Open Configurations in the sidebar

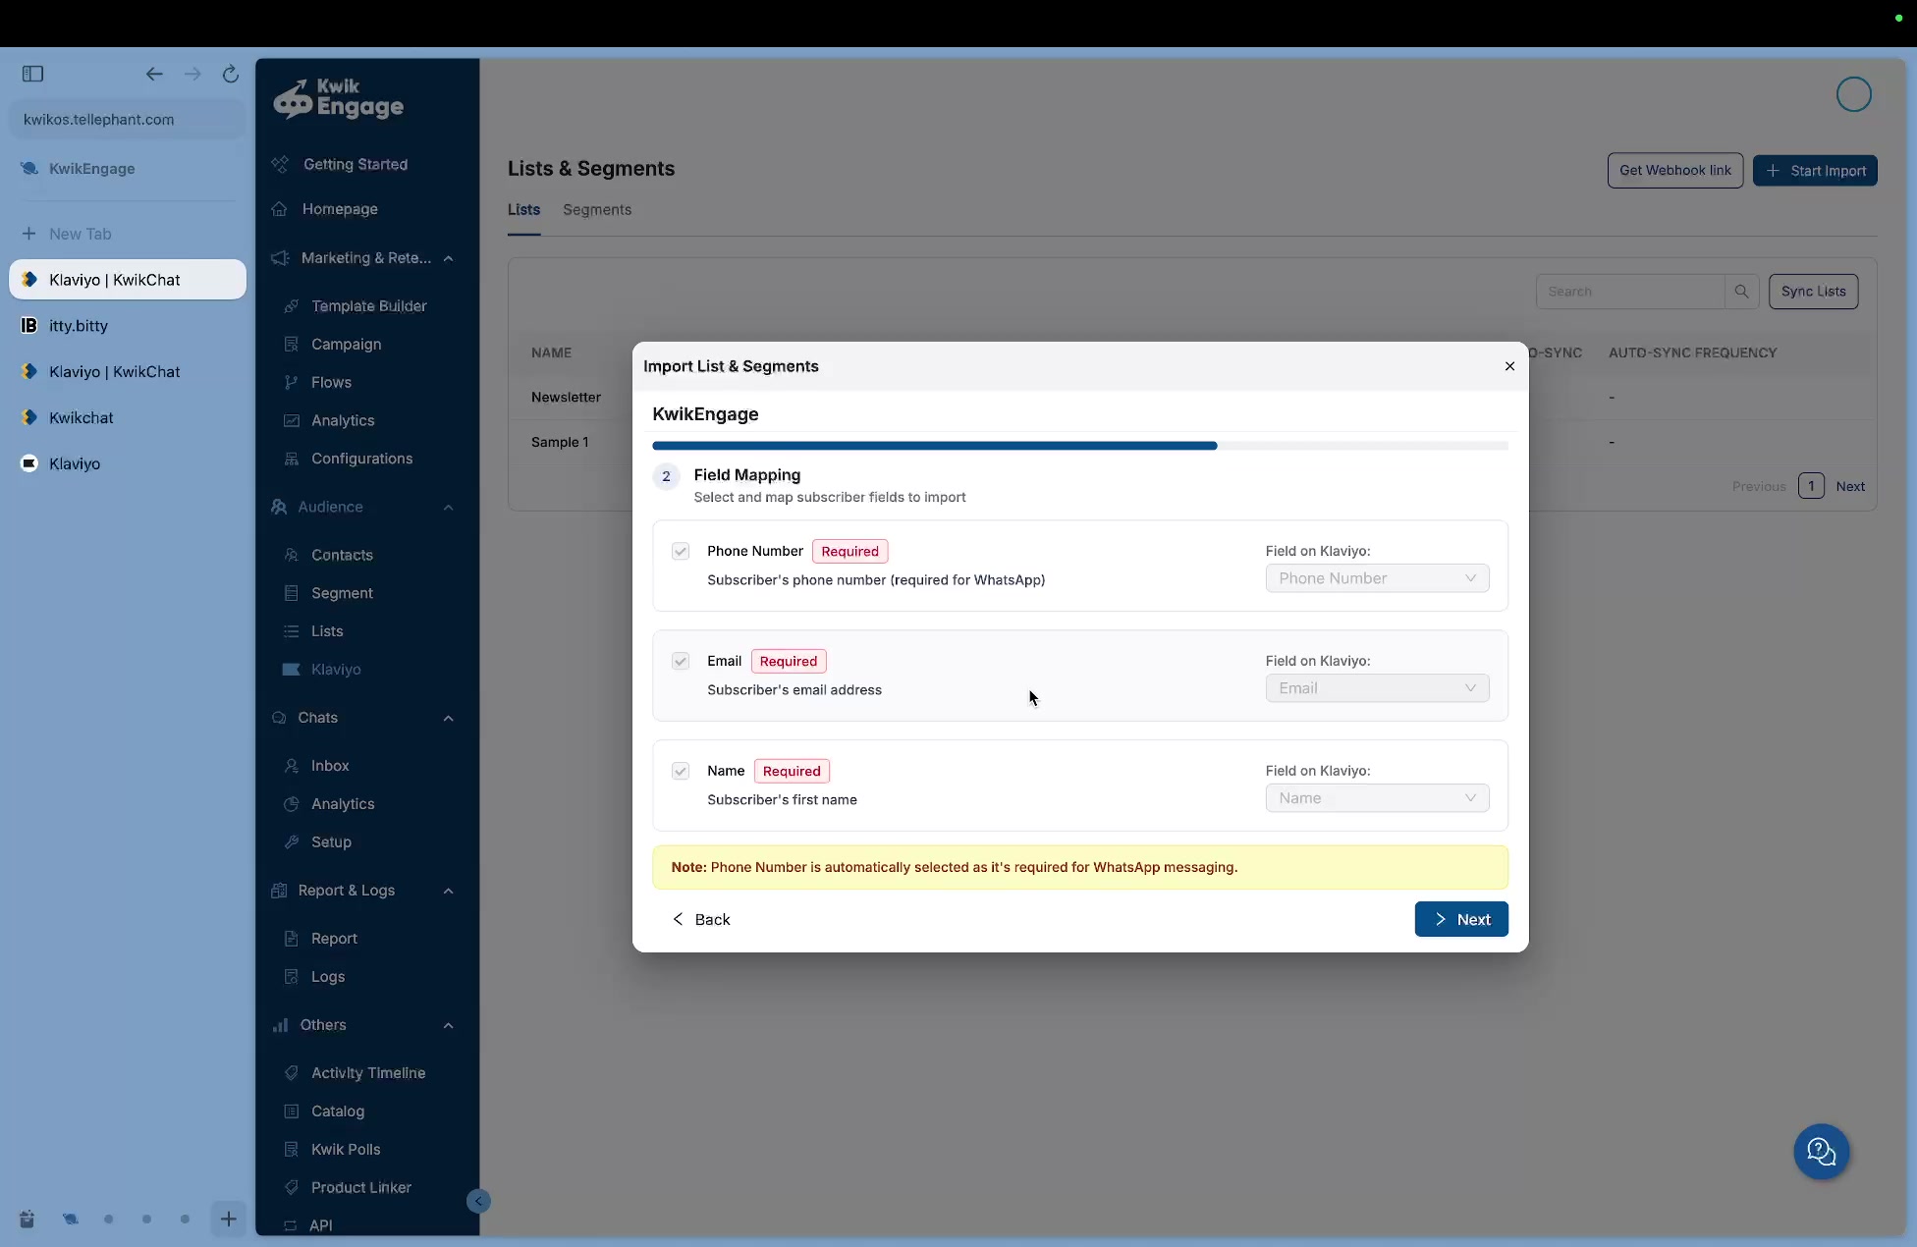click(361, 459)
